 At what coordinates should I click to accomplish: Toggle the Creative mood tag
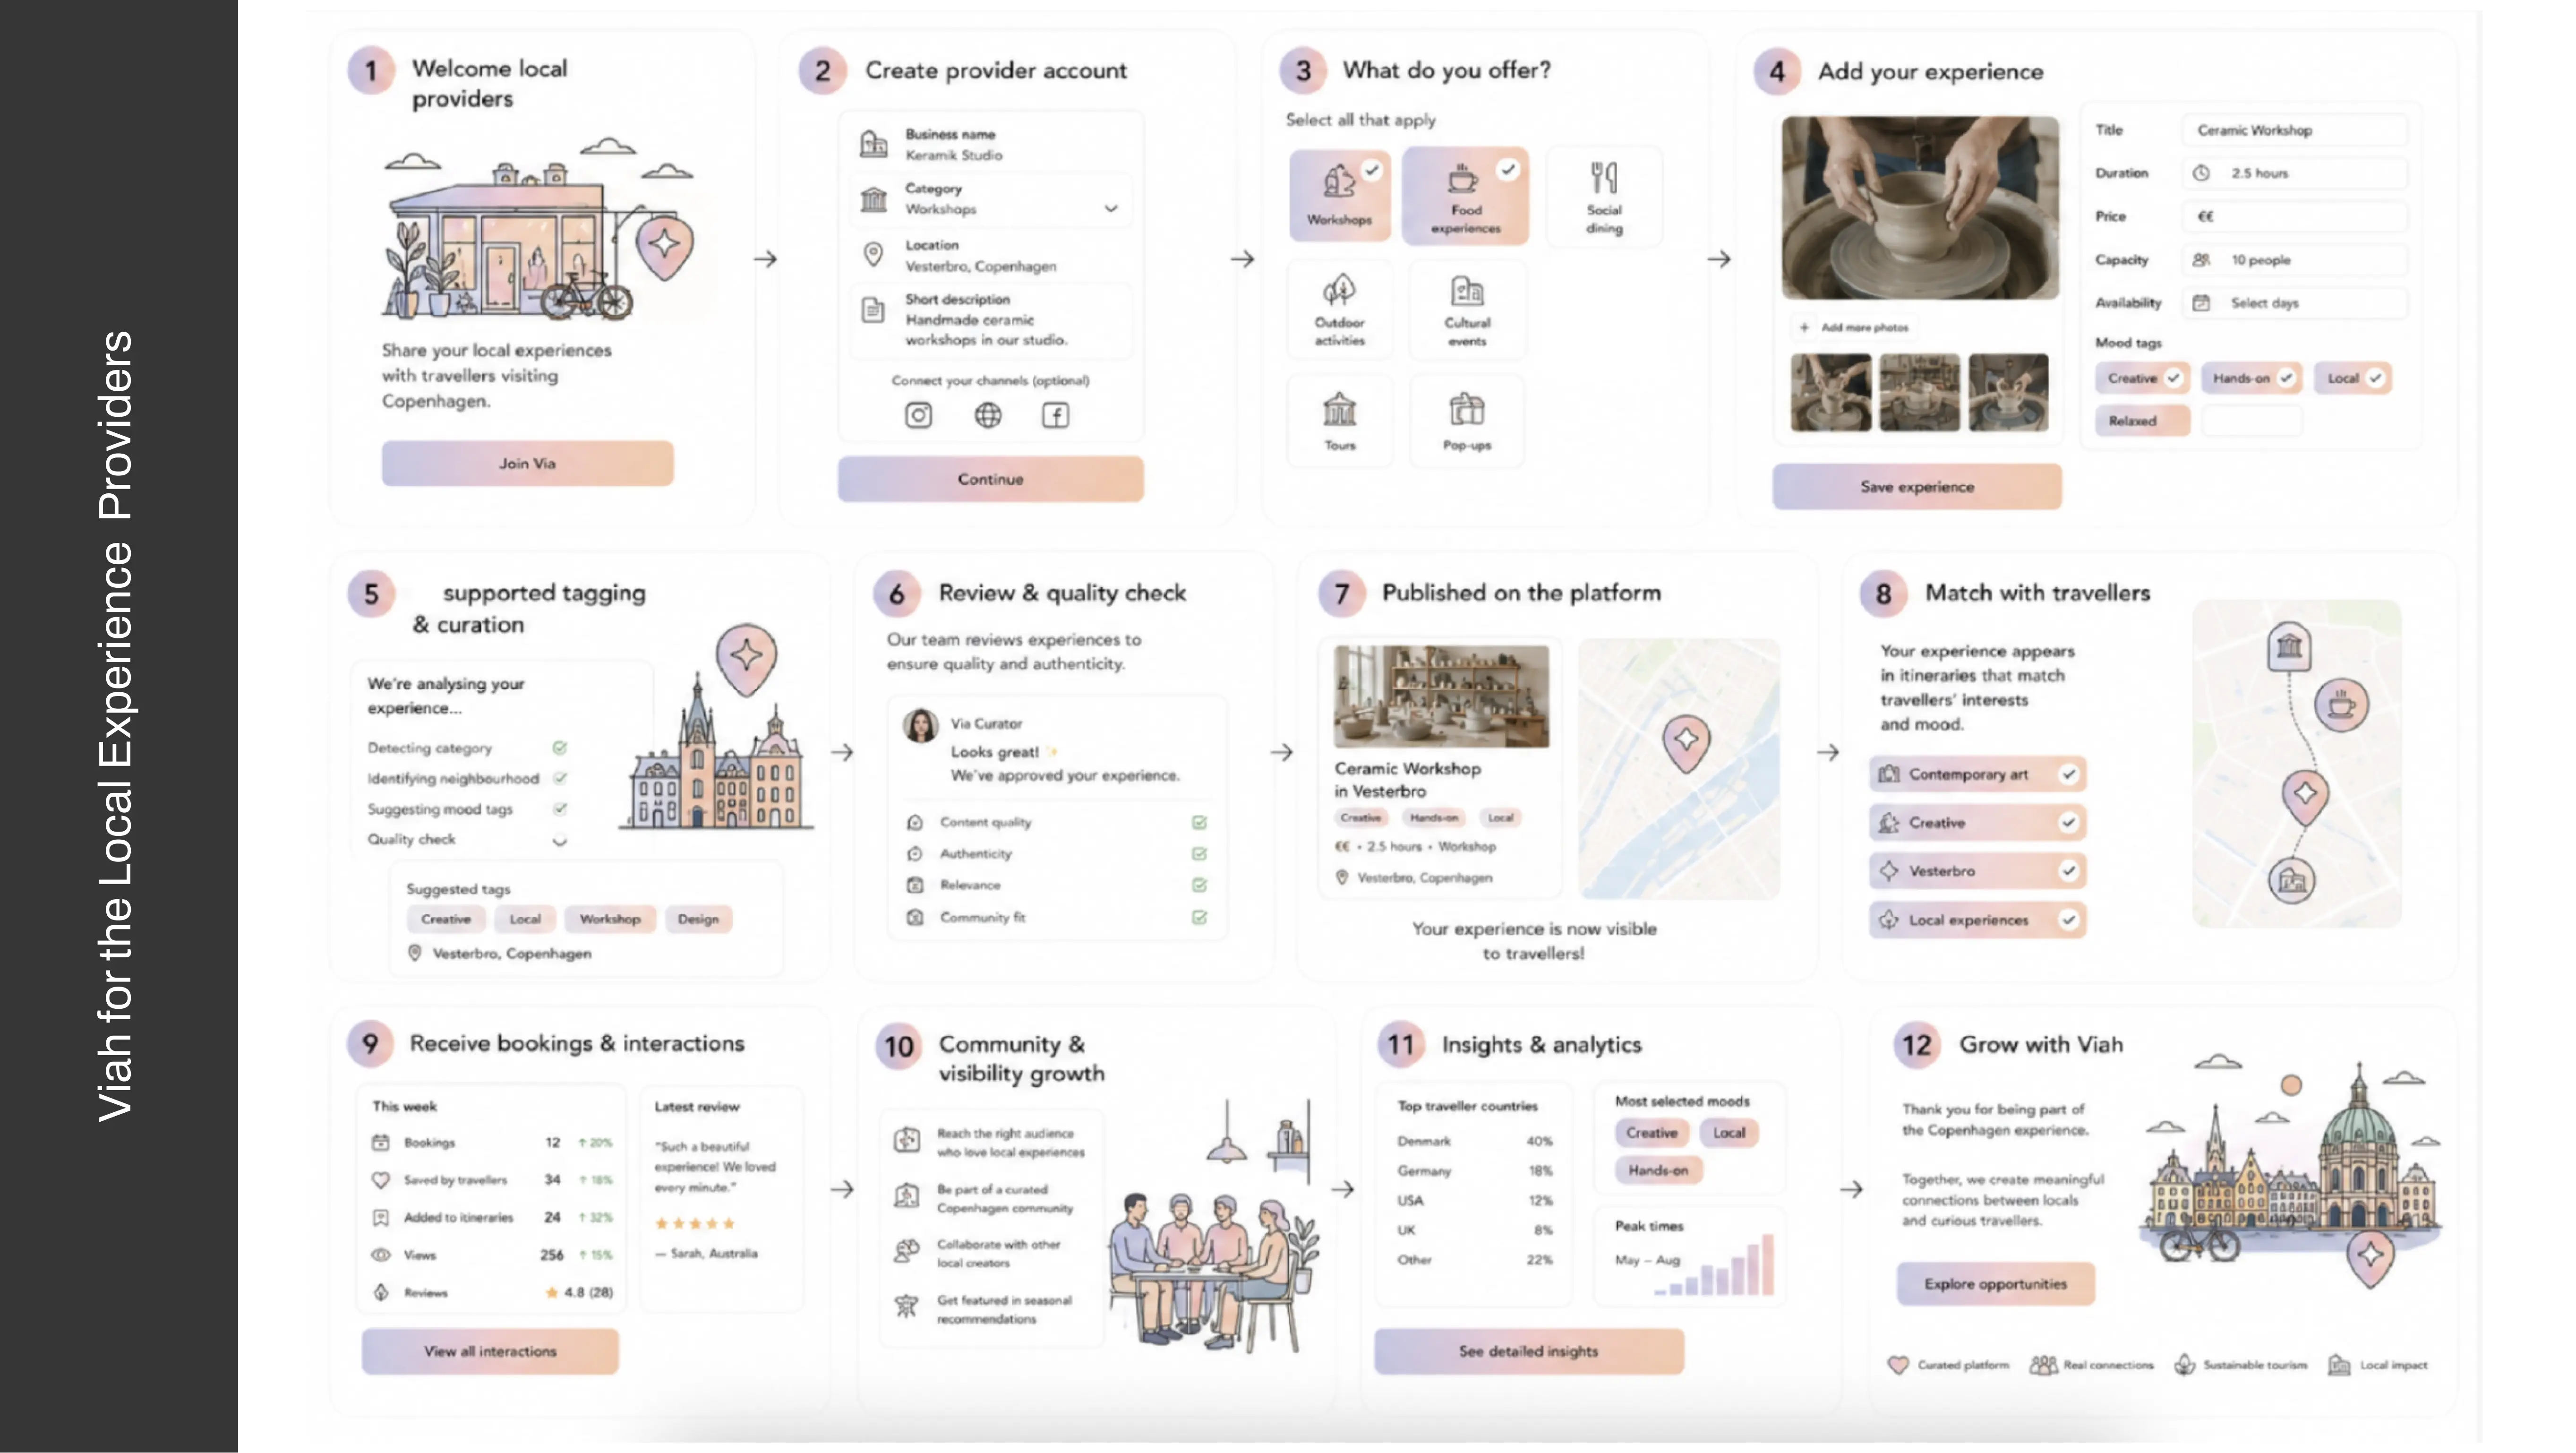click(2142, 378)
